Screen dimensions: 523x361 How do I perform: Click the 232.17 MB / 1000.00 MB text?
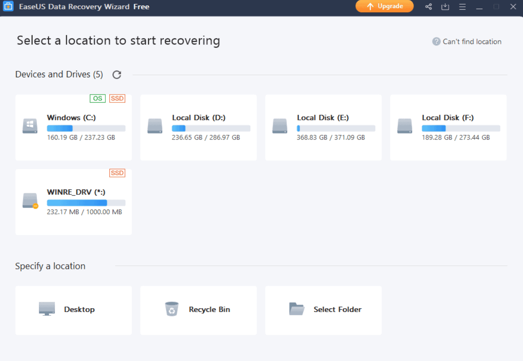[x=84, y=212]
